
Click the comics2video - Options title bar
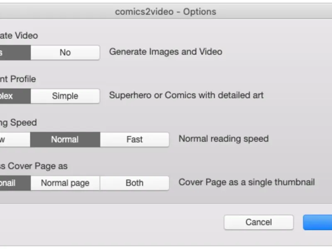pos(166,12)
